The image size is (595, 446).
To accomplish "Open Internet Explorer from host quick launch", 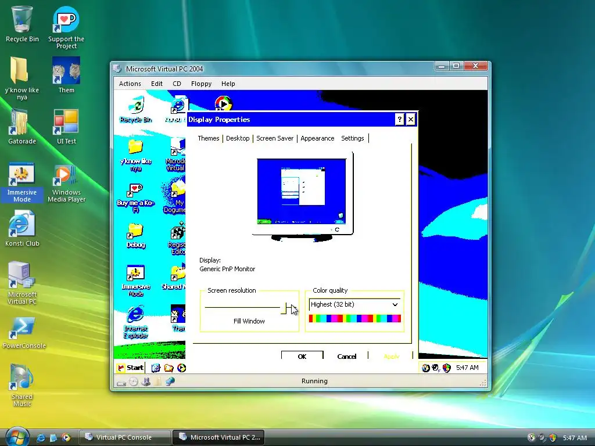I will coord(40,438).
